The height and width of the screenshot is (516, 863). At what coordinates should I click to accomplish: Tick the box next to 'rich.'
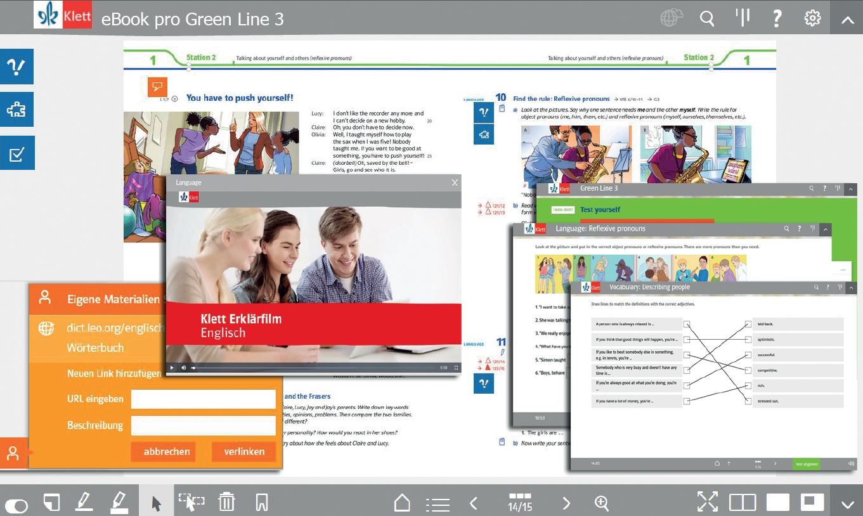tap(748, 385)
